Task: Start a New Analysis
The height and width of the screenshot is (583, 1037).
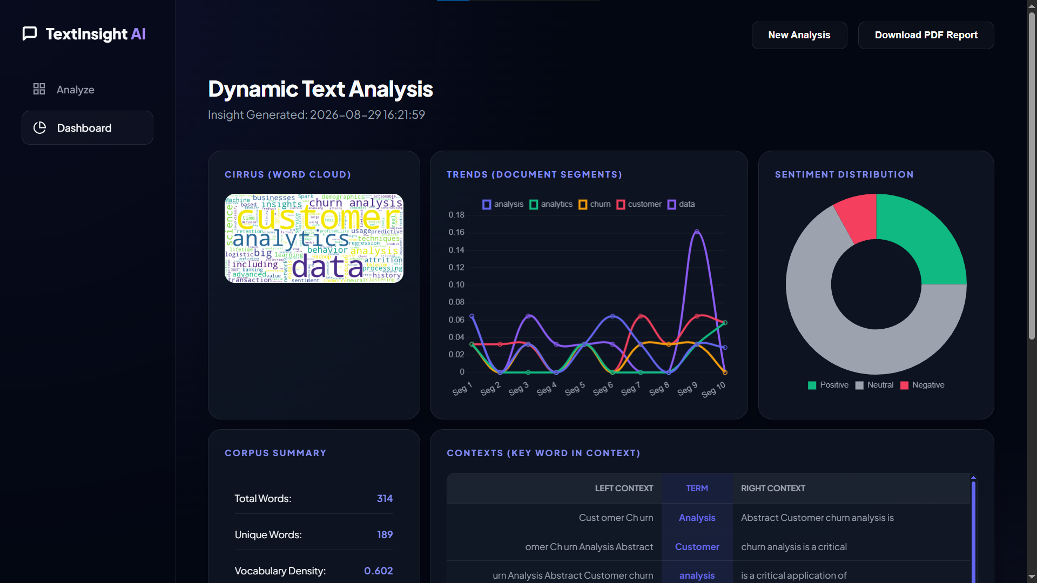Action: point(799,35)
